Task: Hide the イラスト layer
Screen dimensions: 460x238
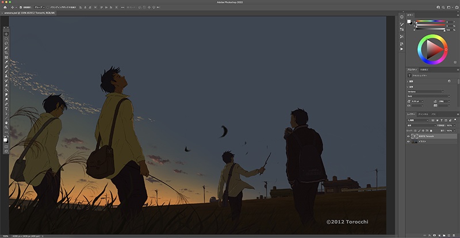Action: pyautogui.click(x=408, y=141)
